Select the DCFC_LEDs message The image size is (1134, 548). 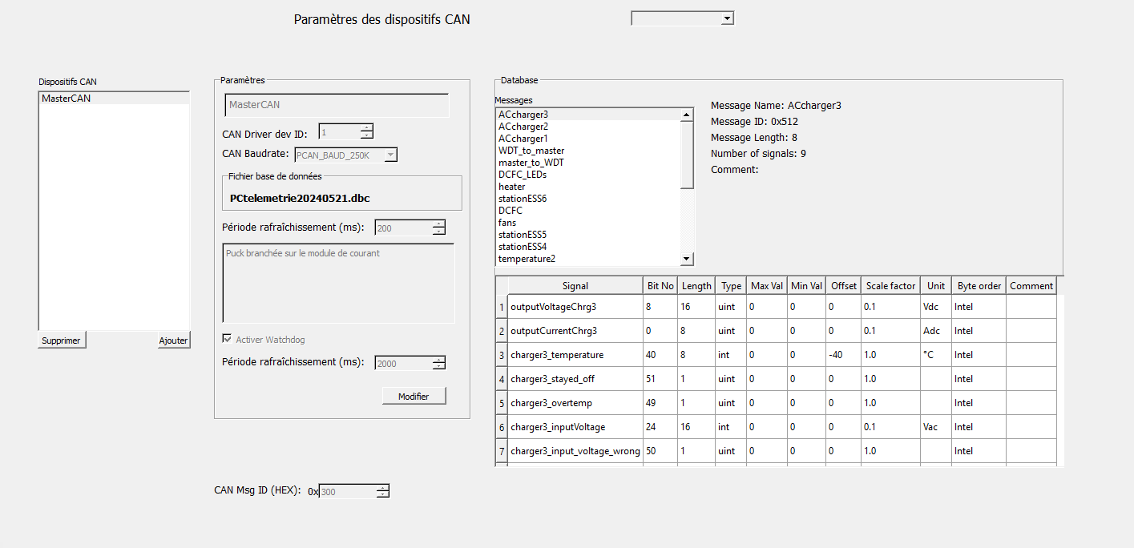(x=523, y=175)
